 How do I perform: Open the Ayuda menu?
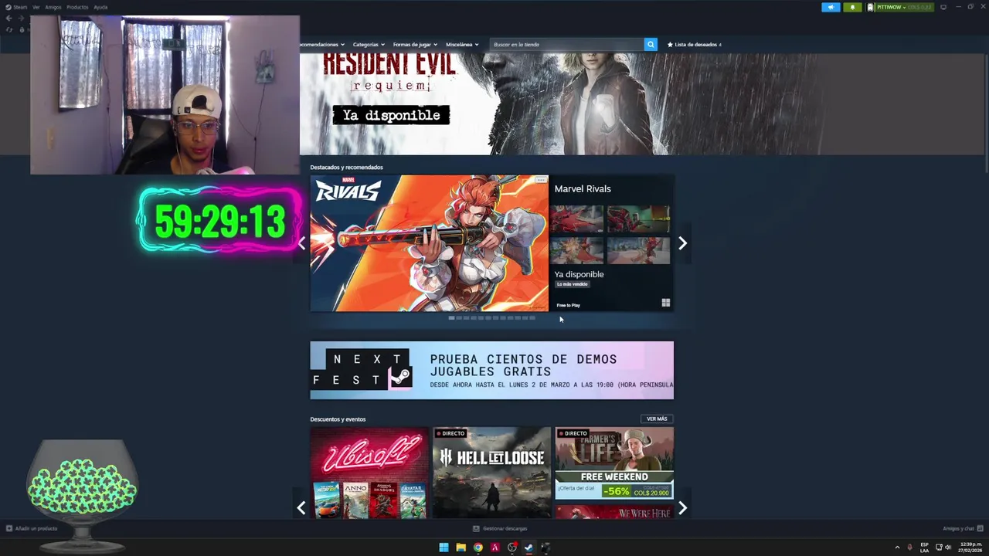100,7
